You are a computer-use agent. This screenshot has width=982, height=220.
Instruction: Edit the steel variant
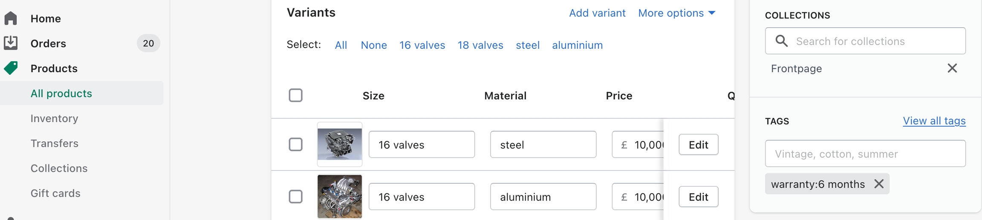click(698, 145)
